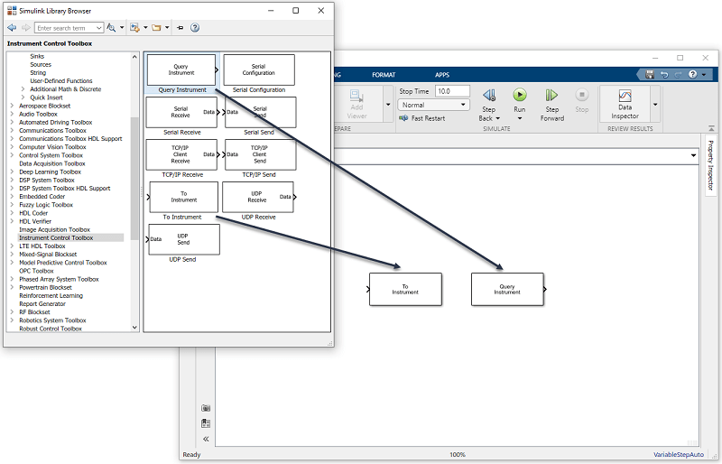Expand Aerospace Blockset tree node
Screen dimensions: 722x464
point(12,106)
